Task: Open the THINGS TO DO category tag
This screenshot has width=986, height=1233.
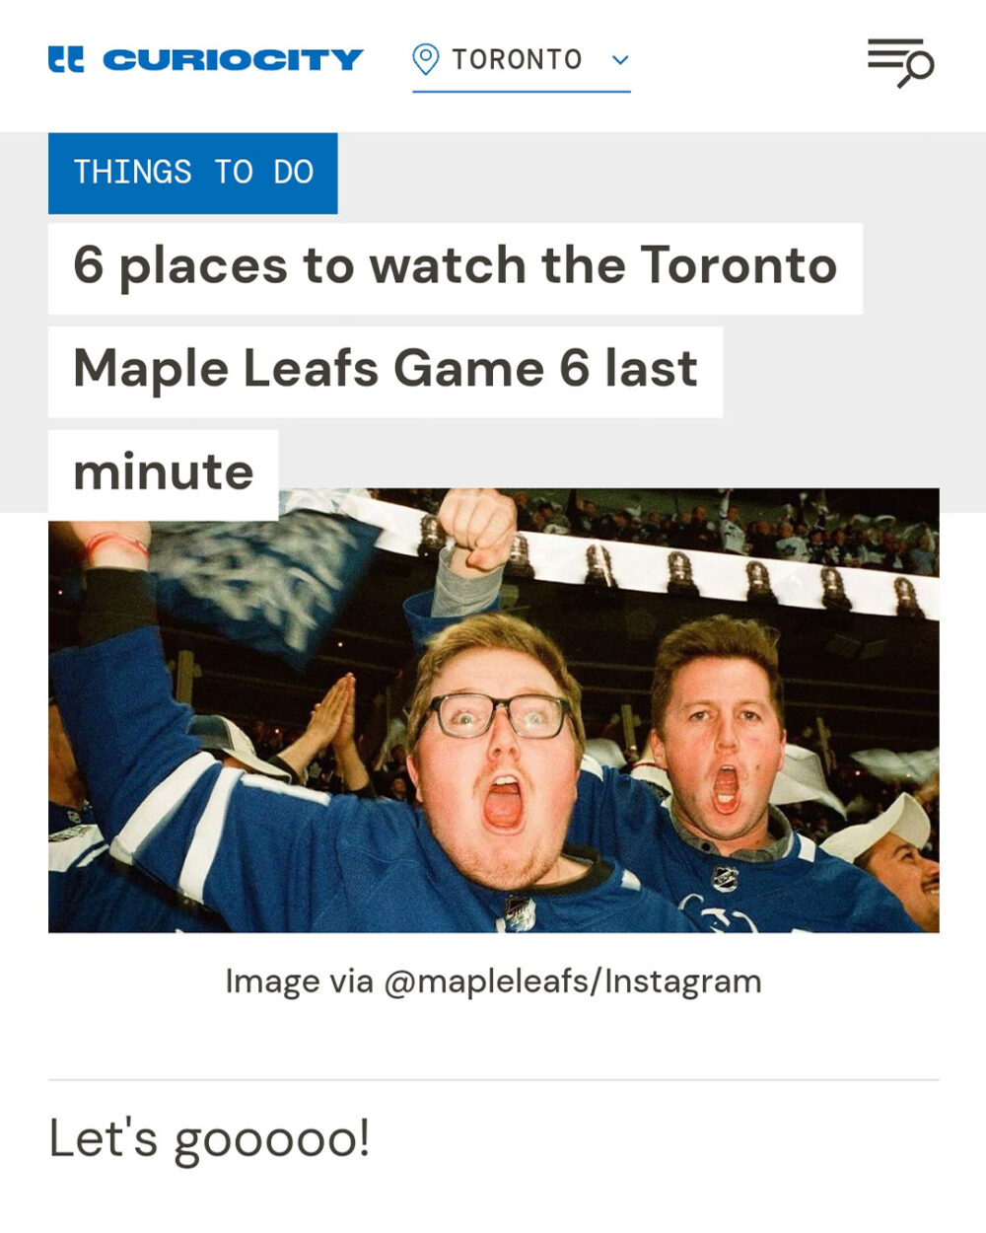Action: pyautogui.click(x=193, y=173)
